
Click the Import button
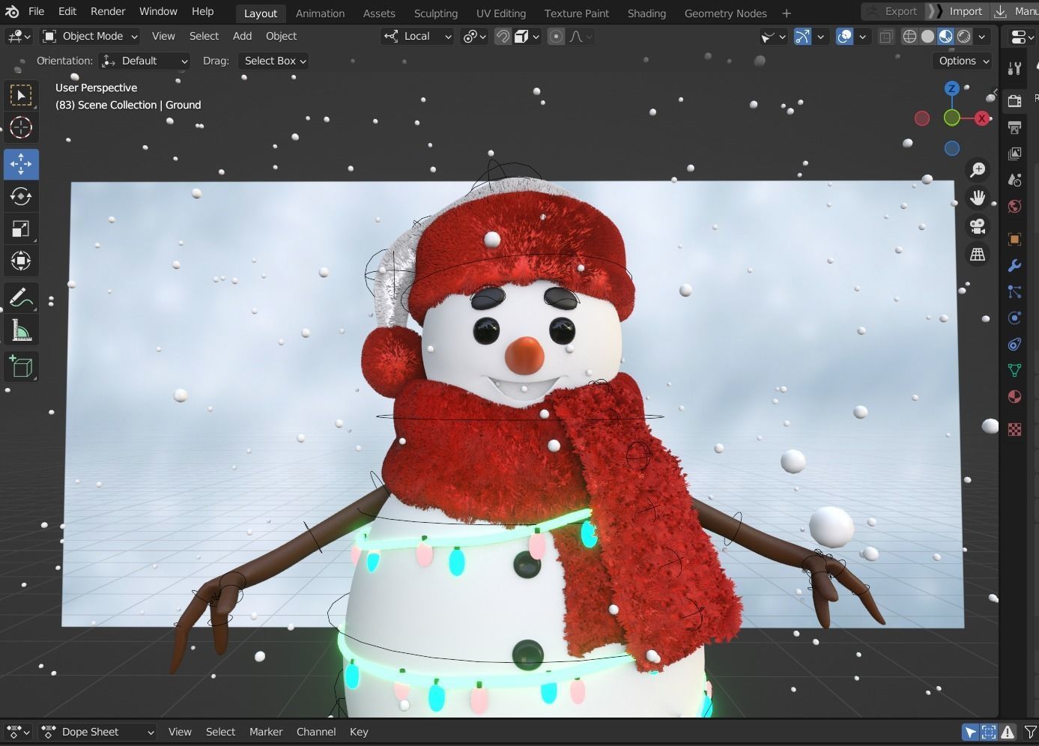point(957,11)
